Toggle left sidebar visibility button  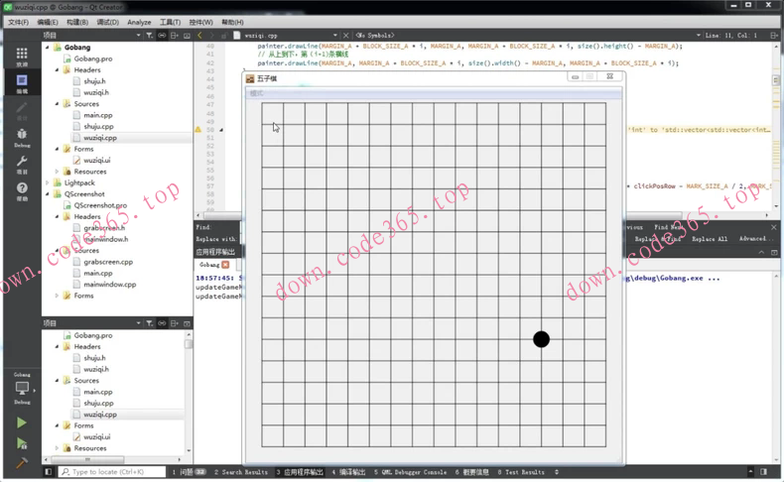tap(49, 472)
